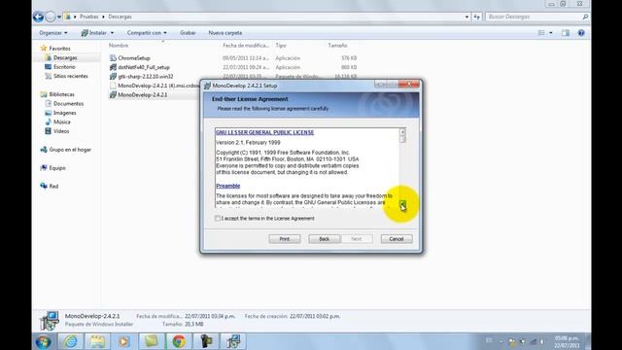Open Google Chrome from the taskbar
This screenshot has height=350, width=622.
179,341
